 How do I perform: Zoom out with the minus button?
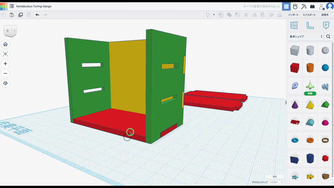point(5,73)
